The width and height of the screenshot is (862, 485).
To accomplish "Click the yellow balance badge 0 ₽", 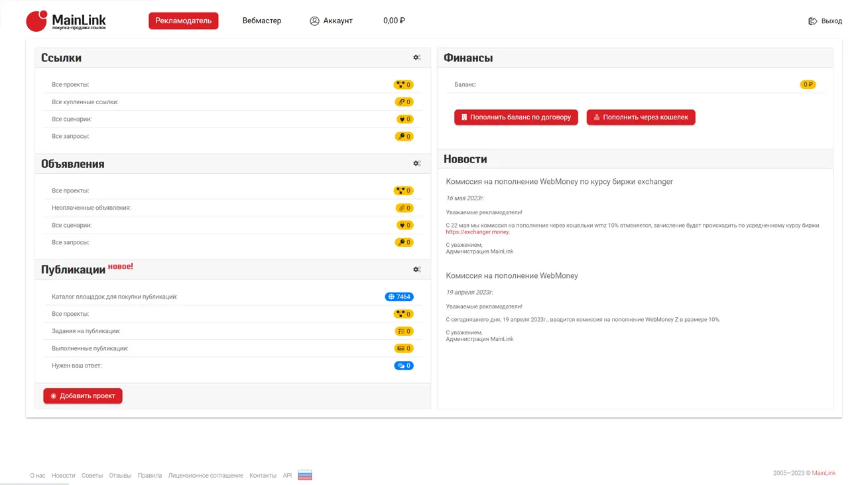I will [808, 84].
